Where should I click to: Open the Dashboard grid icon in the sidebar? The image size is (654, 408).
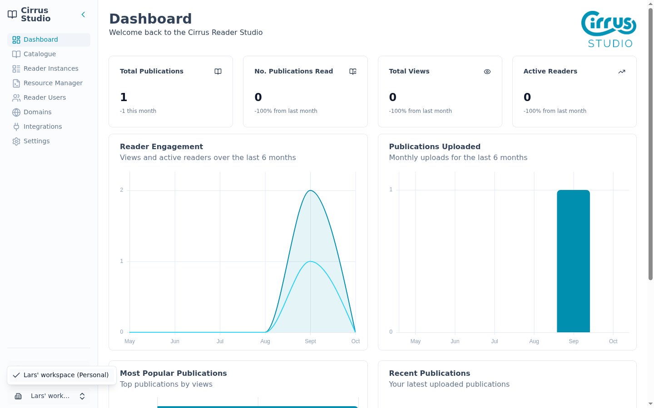(x=16, y=40)
